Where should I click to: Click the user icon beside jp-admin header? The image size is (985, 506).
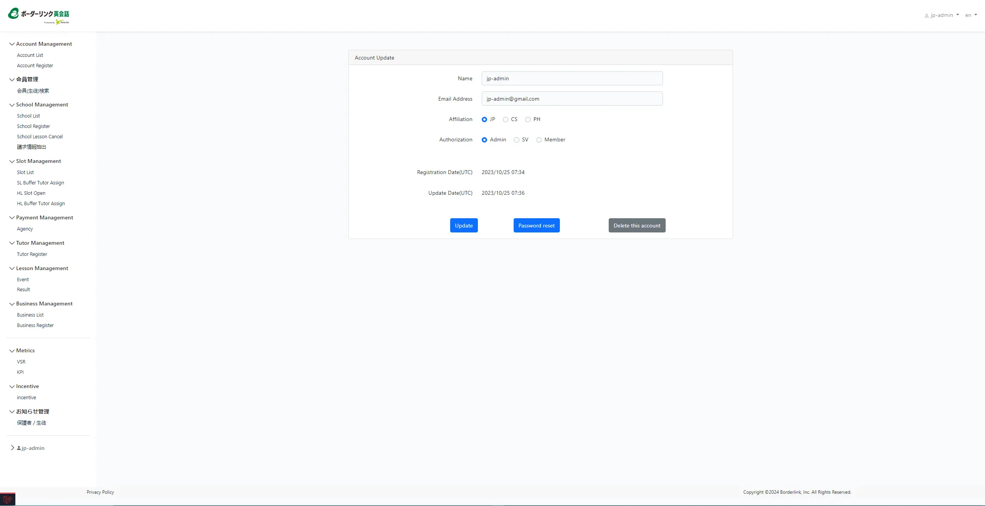927,16
